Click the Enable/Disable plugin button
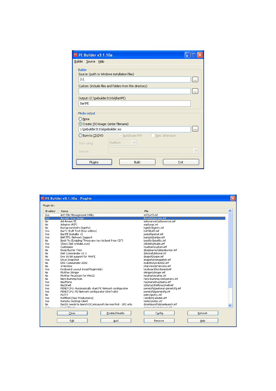 click(116, 313)
